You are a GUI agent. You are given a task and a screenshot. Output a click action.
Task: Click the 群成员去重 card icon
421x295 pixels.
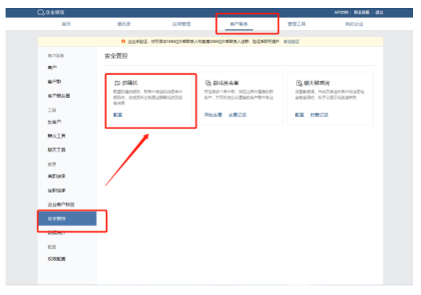coord(208,83)
